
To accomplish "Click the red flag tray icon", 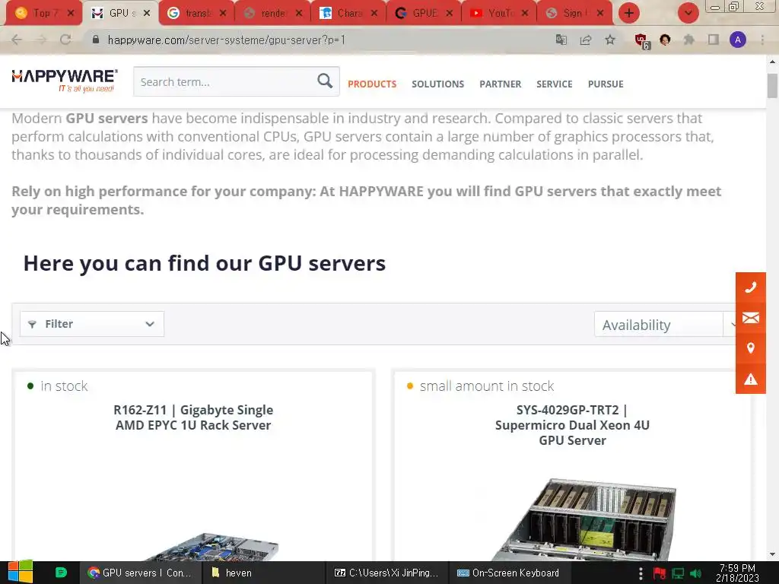I will click(660, 573).
